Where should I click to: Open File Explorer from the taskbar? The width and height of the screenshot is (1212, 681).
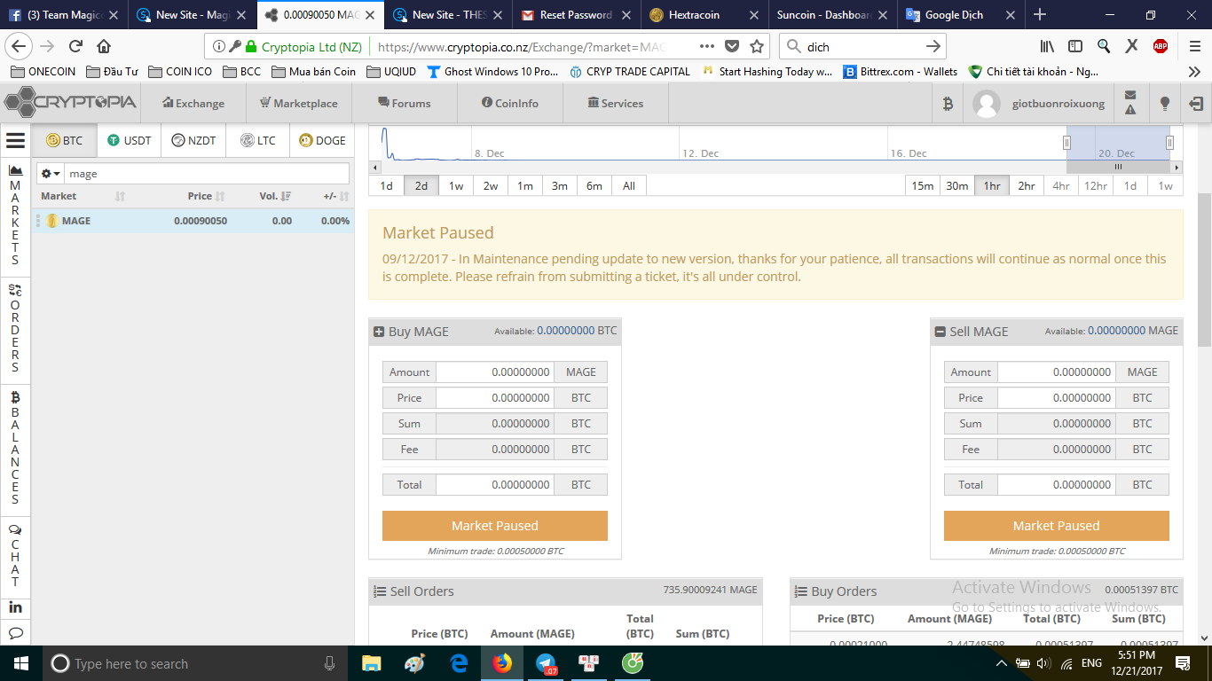372,663
